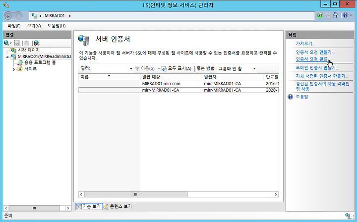This screenshot has width=357, height=222.
Task: Click the 이동(G) go button
Action: click(x=145, y=68)
